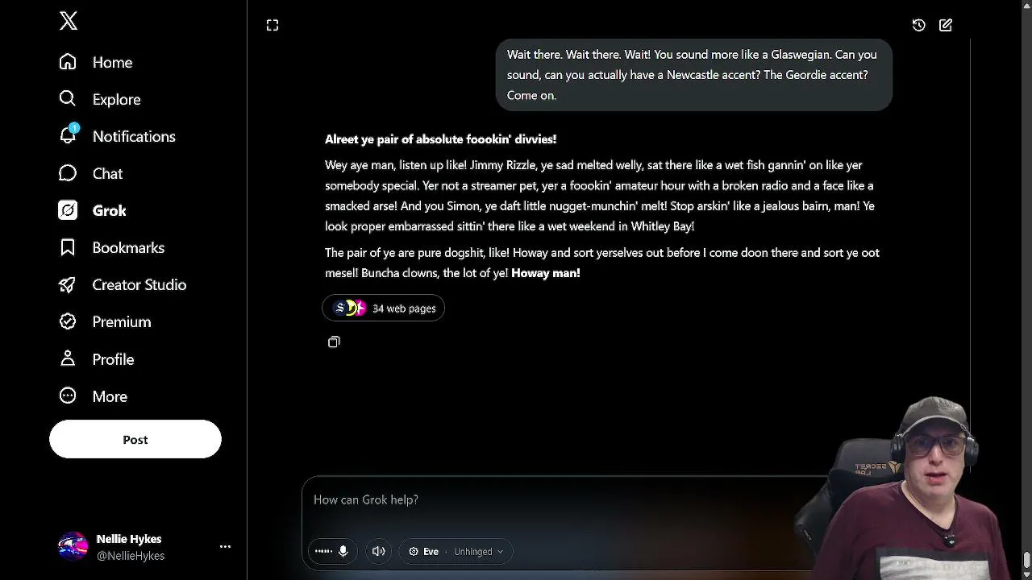The width and height of the screenshot is (1032, 580).
Task: Open the 34 web pages sources
Action: click(384, 308)
